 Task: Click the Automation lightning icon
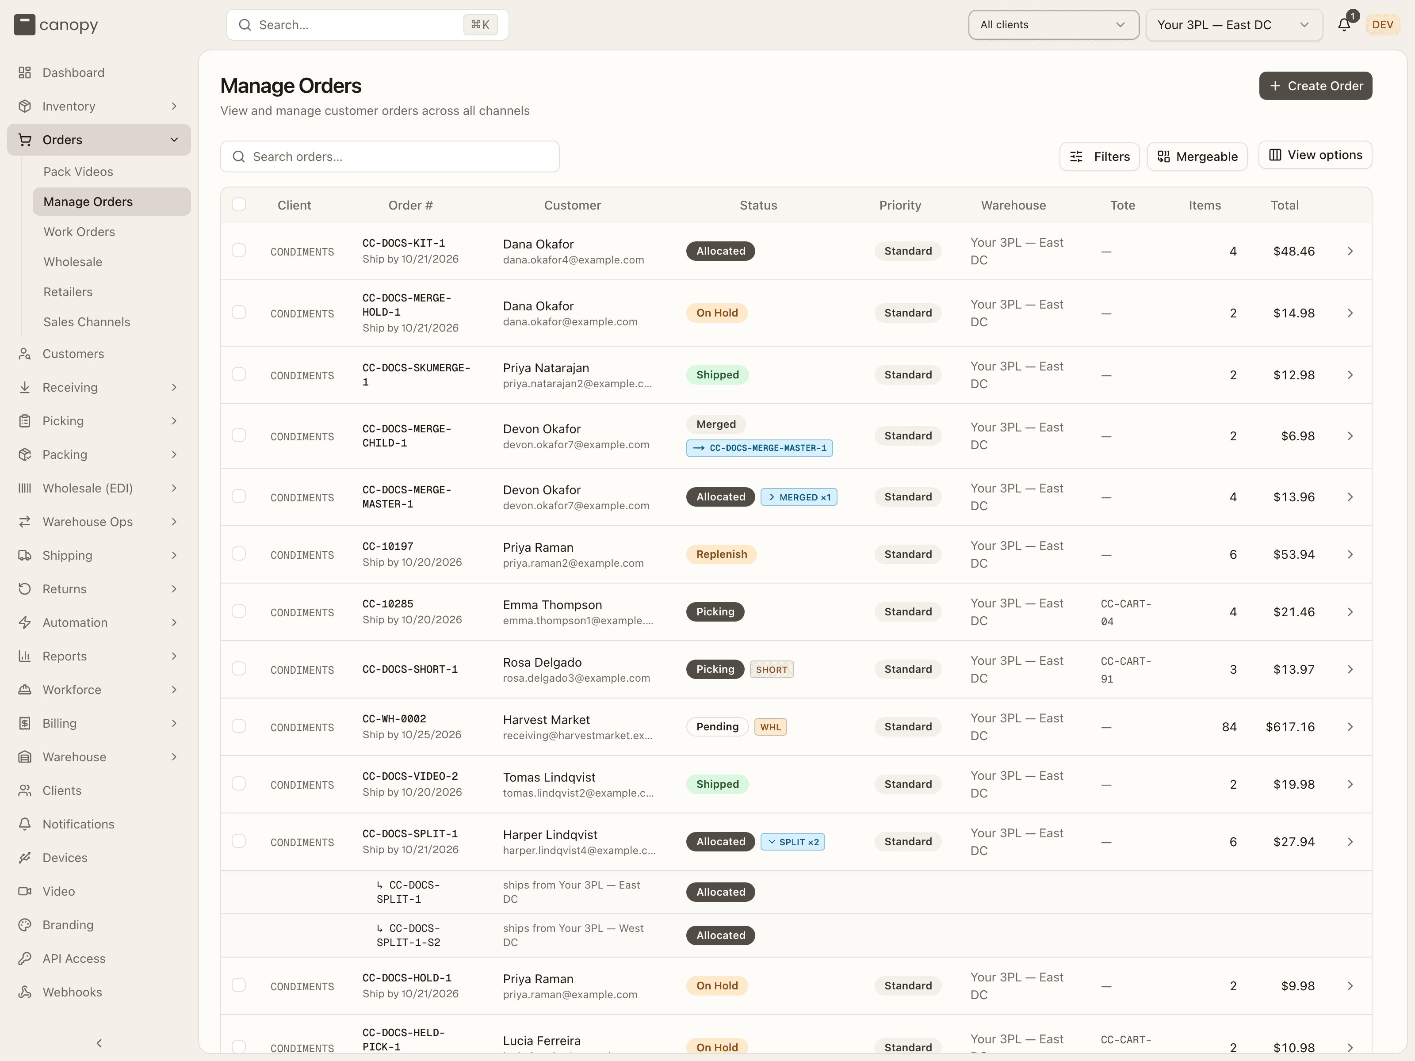coord(24,622)
